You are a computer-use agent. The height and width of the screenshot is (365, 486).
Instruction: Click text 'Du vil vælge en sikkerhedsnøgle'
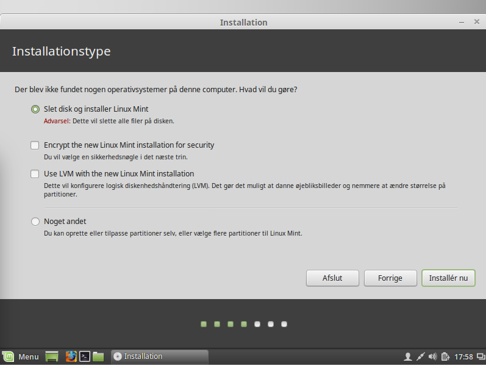click(x=116, y=157)
